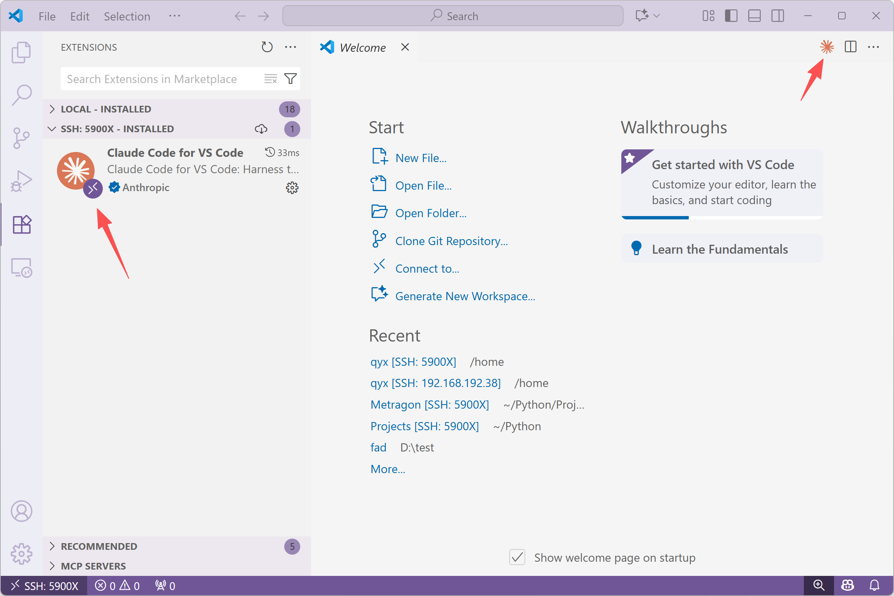This screenshot has height=596, width=894.
Task: Click the VS Code logo in title bar
Action: 16,16
